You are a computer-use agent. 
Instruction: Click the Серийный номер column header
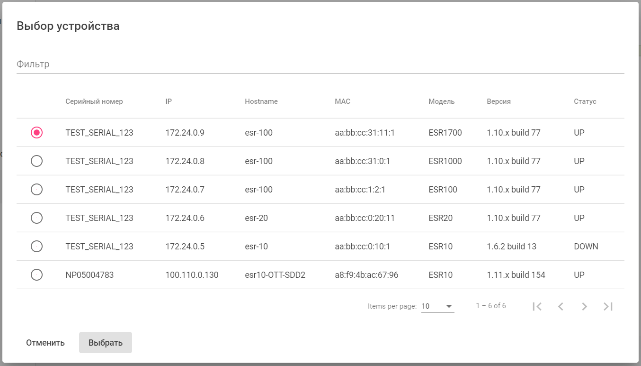click(x=94, y=101)
